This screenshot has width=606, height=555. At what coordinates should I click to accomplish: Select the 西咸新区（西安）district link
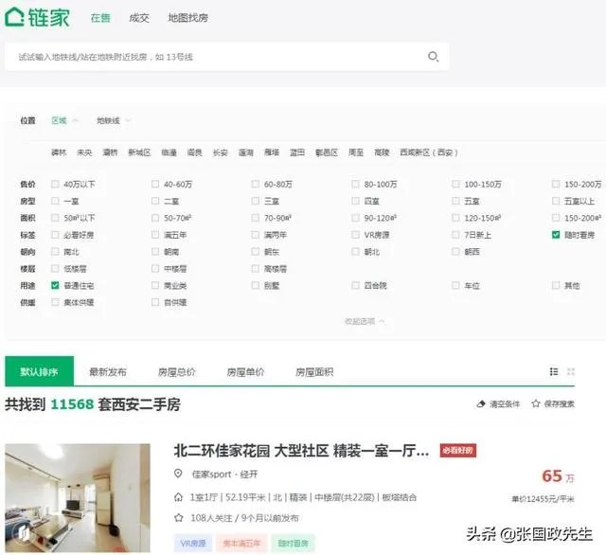coord(429,152)
